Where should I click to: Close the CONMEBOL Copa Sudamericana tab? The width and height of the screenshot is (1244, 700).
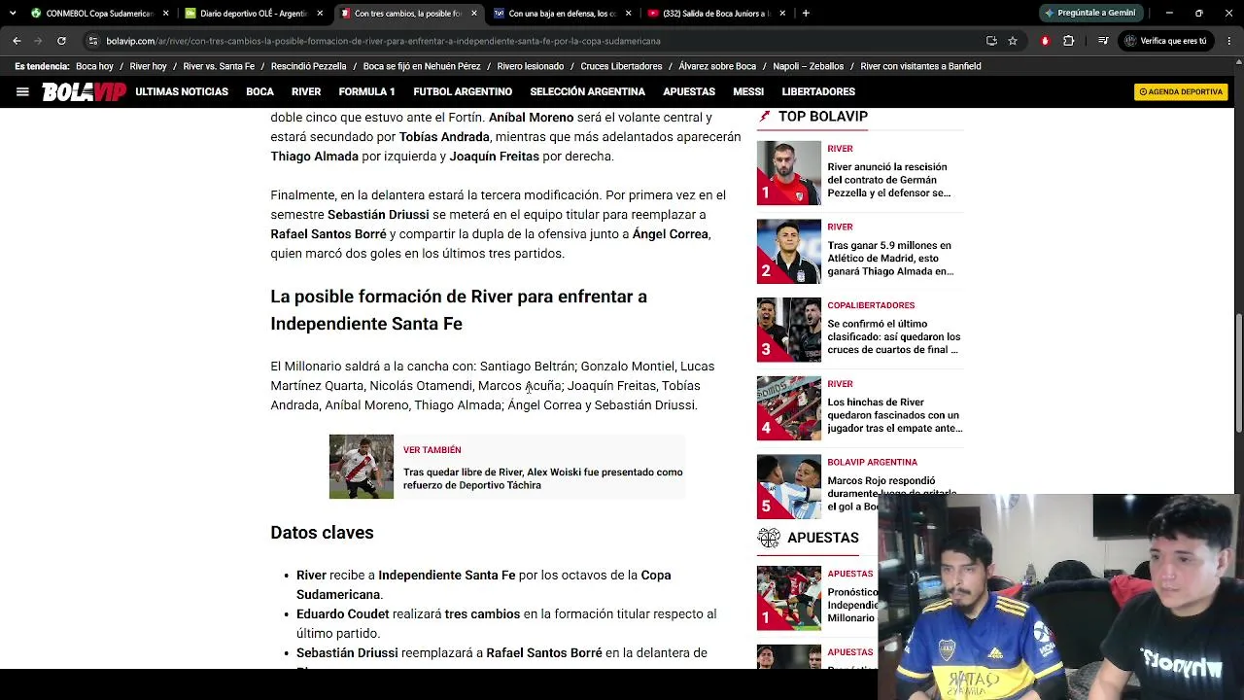click(166, 14)
